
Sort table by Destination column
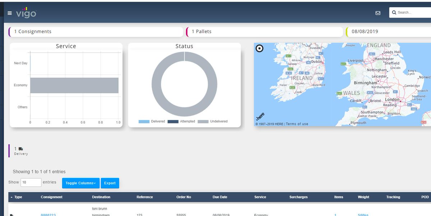click(101, 197)
